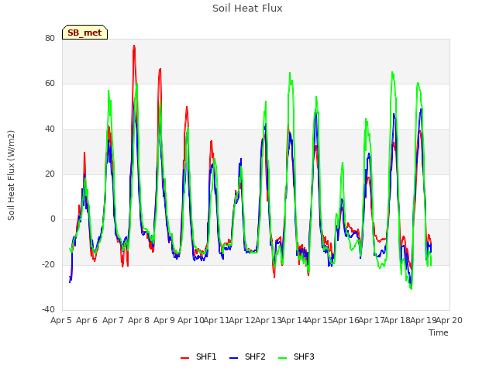This screenshot has width=496, height=372.
Task: Click the Soil Heat Flux (W/m2) axis label
Action: tap(11, 175)
